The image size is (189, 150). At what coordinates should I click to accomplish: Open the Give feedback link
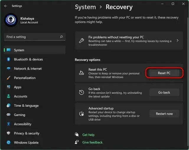point(92,142)
